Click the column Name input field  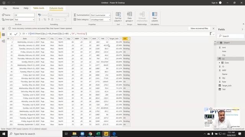click(24, 15)
